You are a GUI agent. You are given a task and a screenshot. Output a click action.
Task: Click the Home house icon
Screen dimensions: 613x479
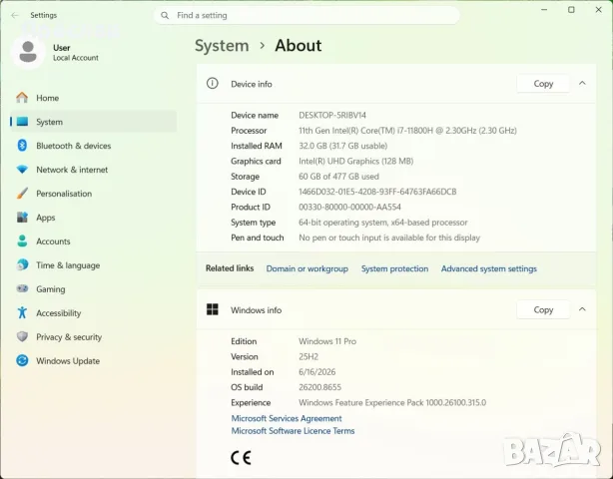22,98
